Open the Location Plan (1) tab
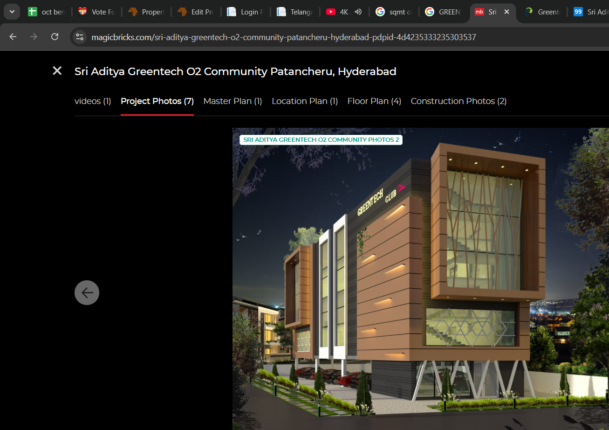Image resolution: width=609 pixels, height=430 pixels. tap(305, 101)
